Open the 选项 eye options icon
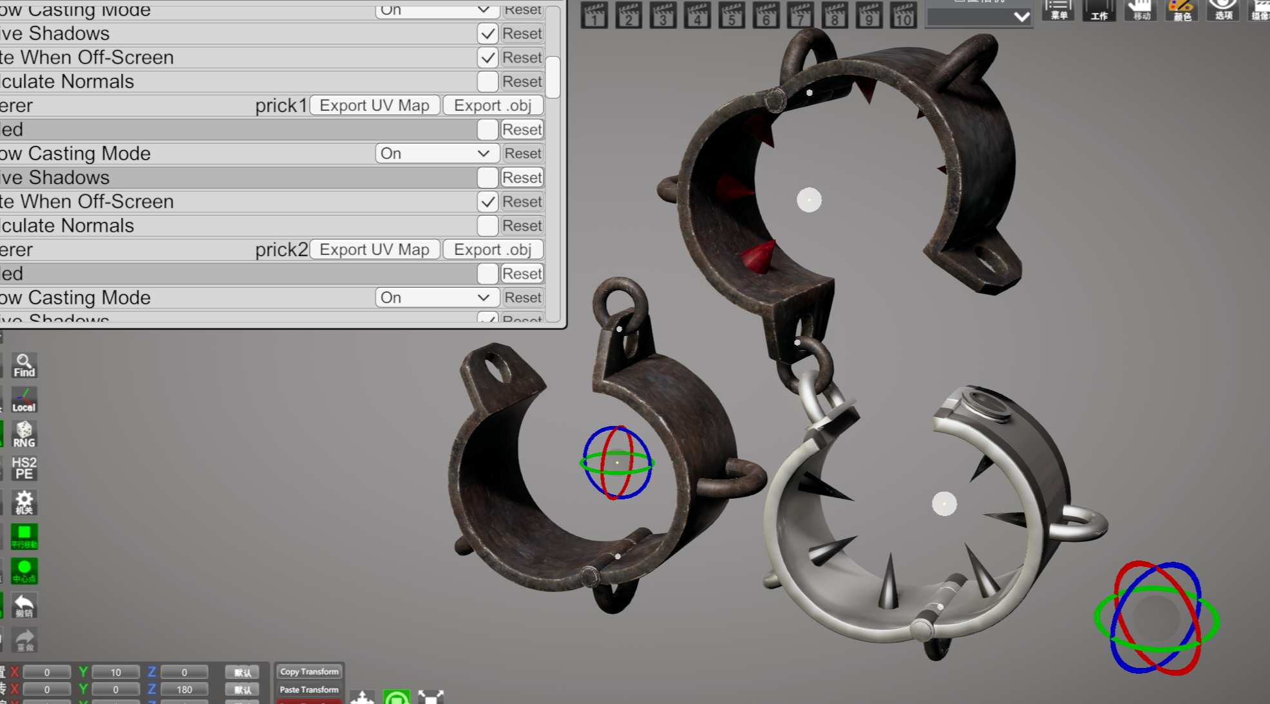The height and width of the screenshot is (704, 1270). click(x=1223, y=10)
